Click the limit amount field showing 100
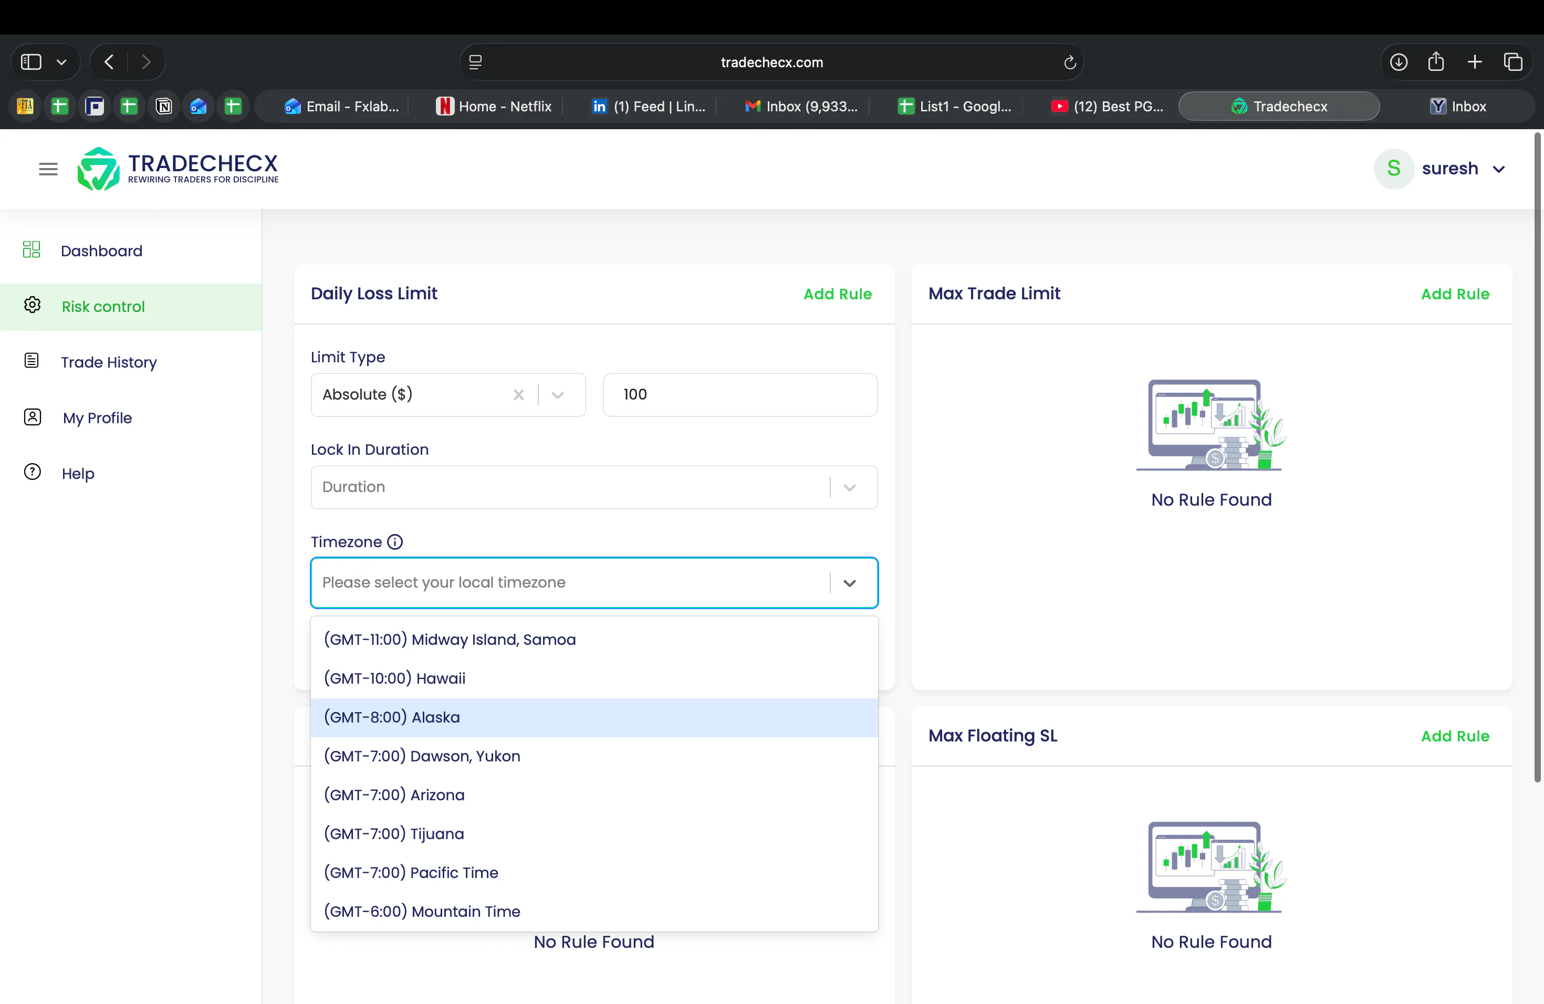Image resolution: width=1544 pixels, height=1004 pixels. point(740,395)
